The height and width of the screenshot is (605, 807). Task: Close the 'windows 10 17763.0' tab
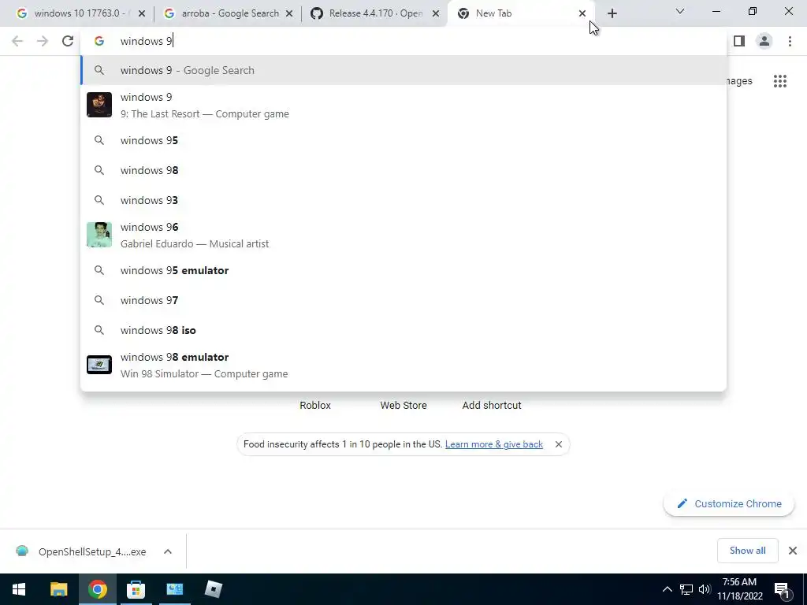tap(142, 13)
